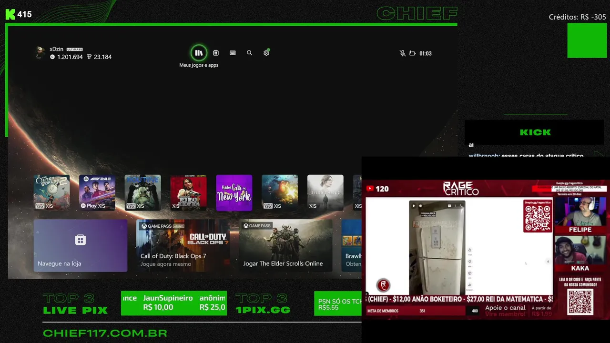The width and height of the screenshot is (610, 343).
Task: Click the search magnifier icon
Action: 249,53
